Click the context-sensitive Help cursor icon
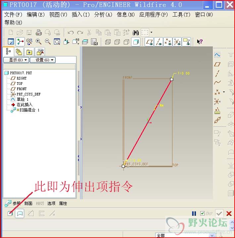Screen dimensions: 235x238 click(200, 41)
